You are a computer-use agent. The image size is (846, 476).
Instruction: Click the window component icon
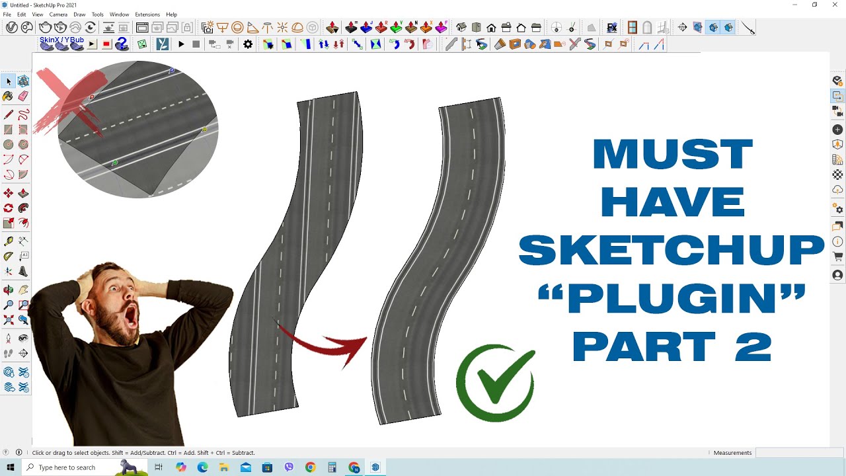pos(633,27)
